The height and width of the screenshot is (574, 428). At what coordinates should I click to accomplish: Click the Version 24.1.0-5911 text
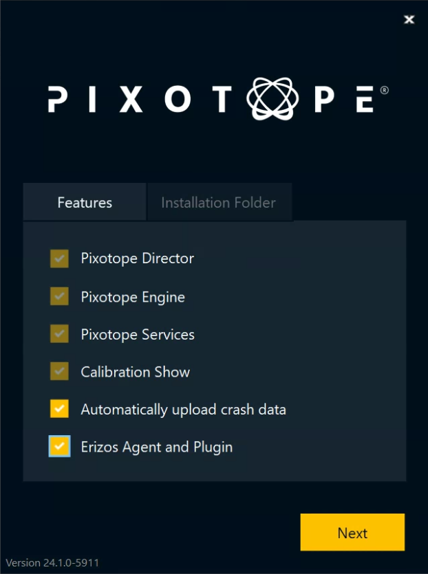click(52, 562)
